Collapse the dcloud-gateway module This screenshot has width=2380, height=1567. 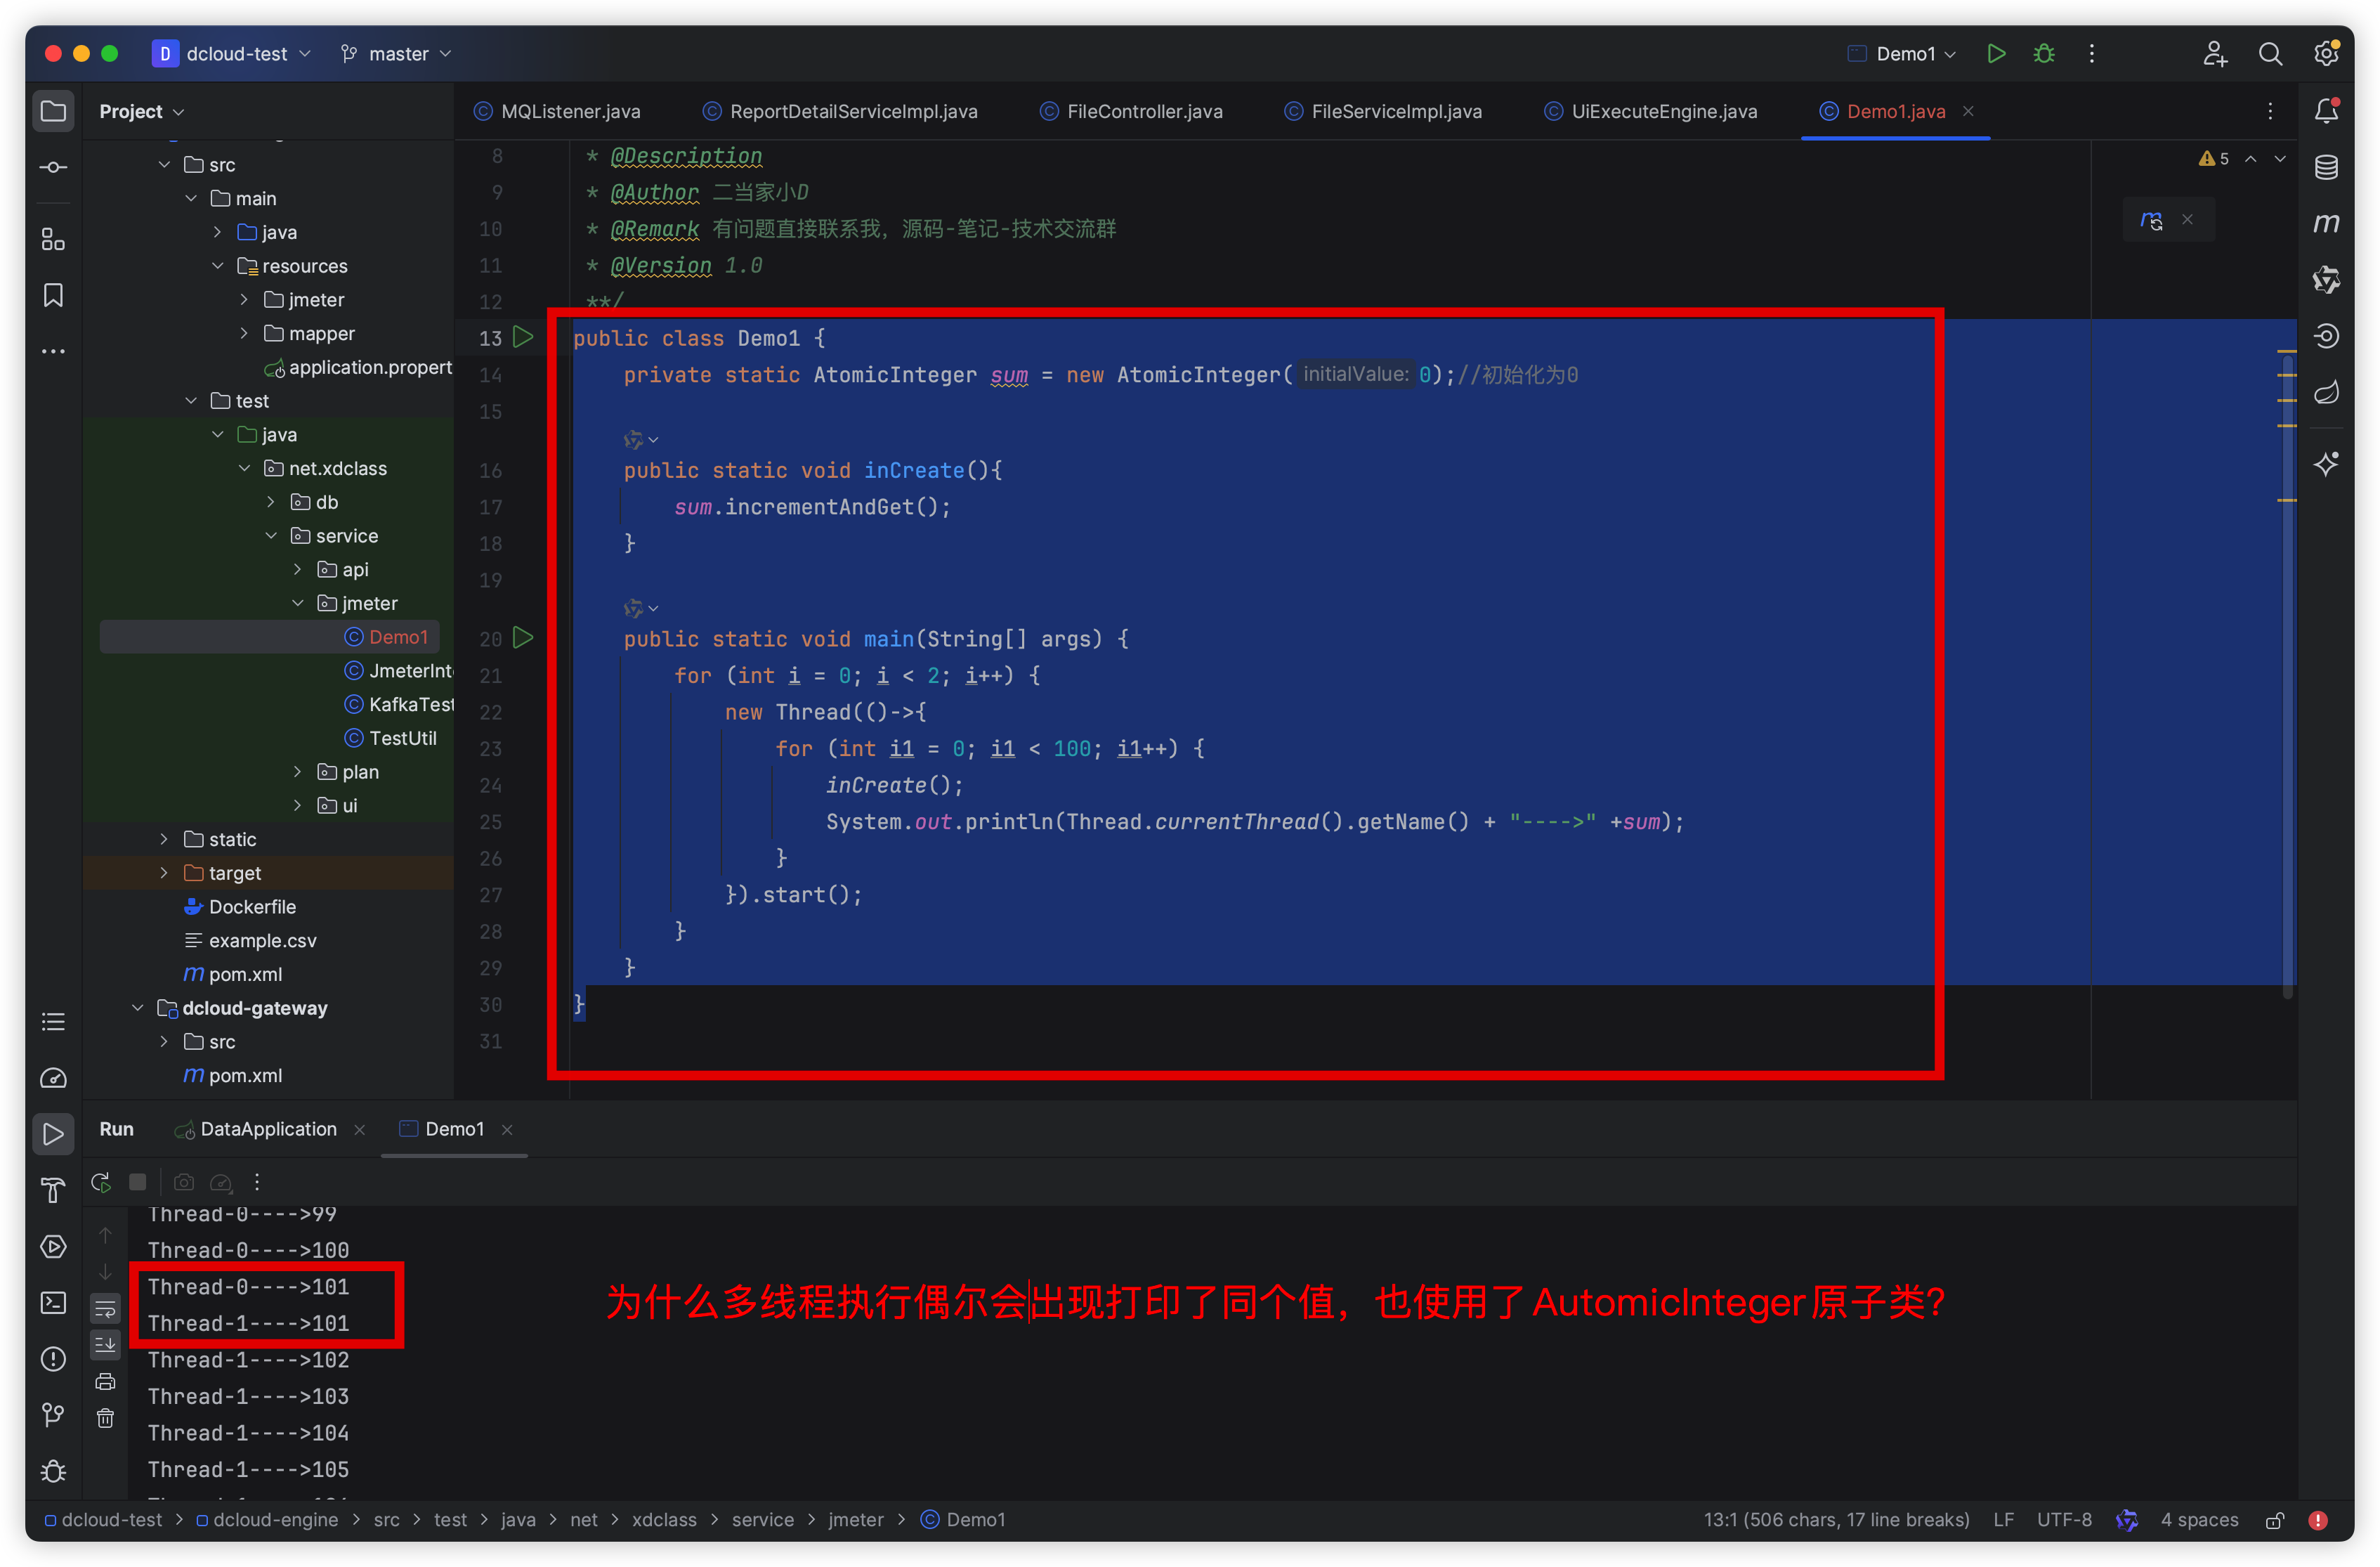[x=138, y=1008]
